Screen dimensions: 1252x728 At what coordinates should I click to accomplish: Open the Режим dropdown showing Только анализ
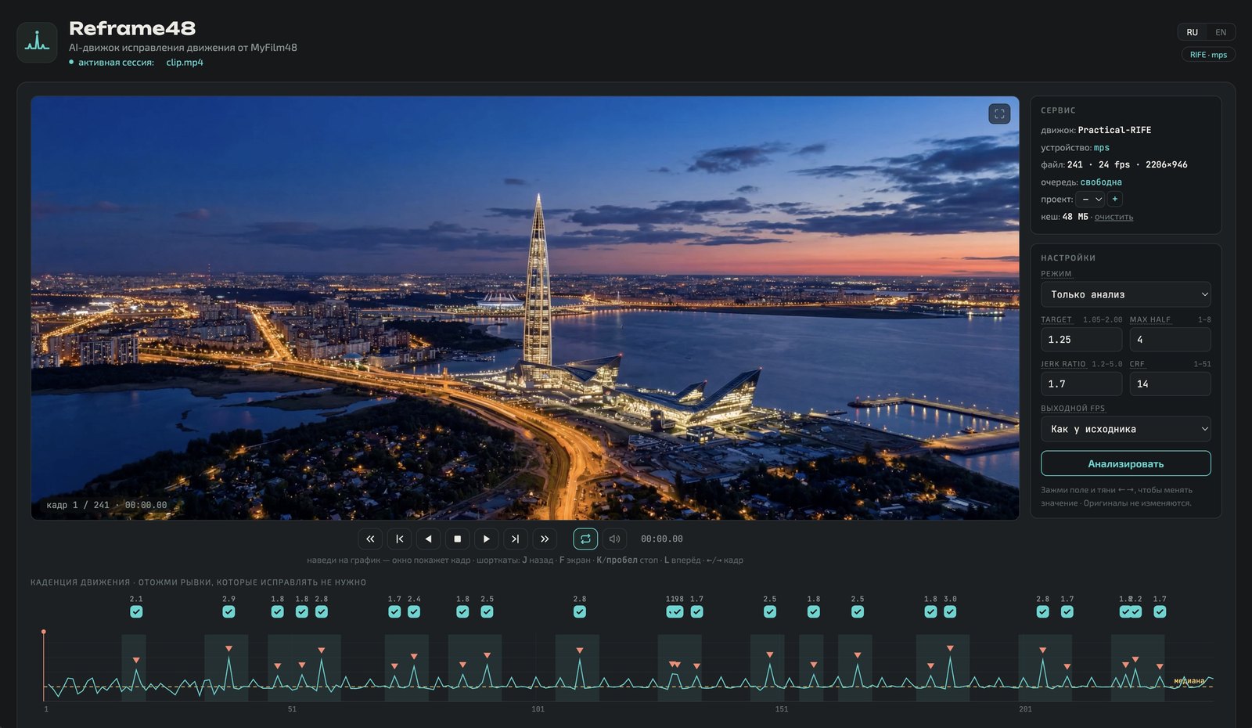[x=1125, y=294]
